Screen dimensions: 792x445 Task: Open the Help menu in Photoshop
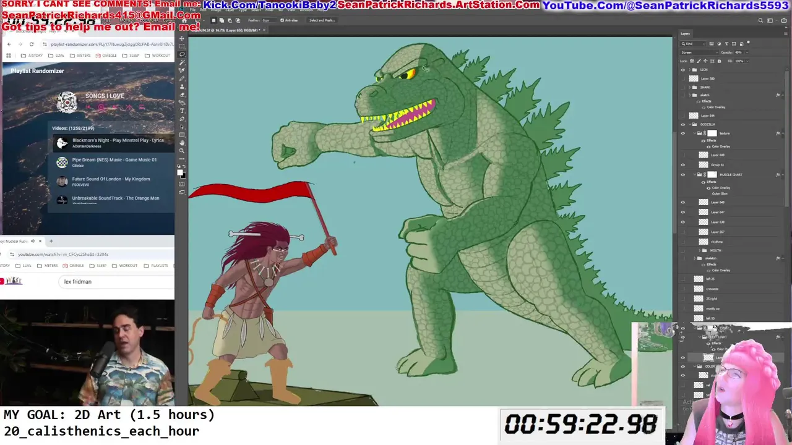coord(320,10)
